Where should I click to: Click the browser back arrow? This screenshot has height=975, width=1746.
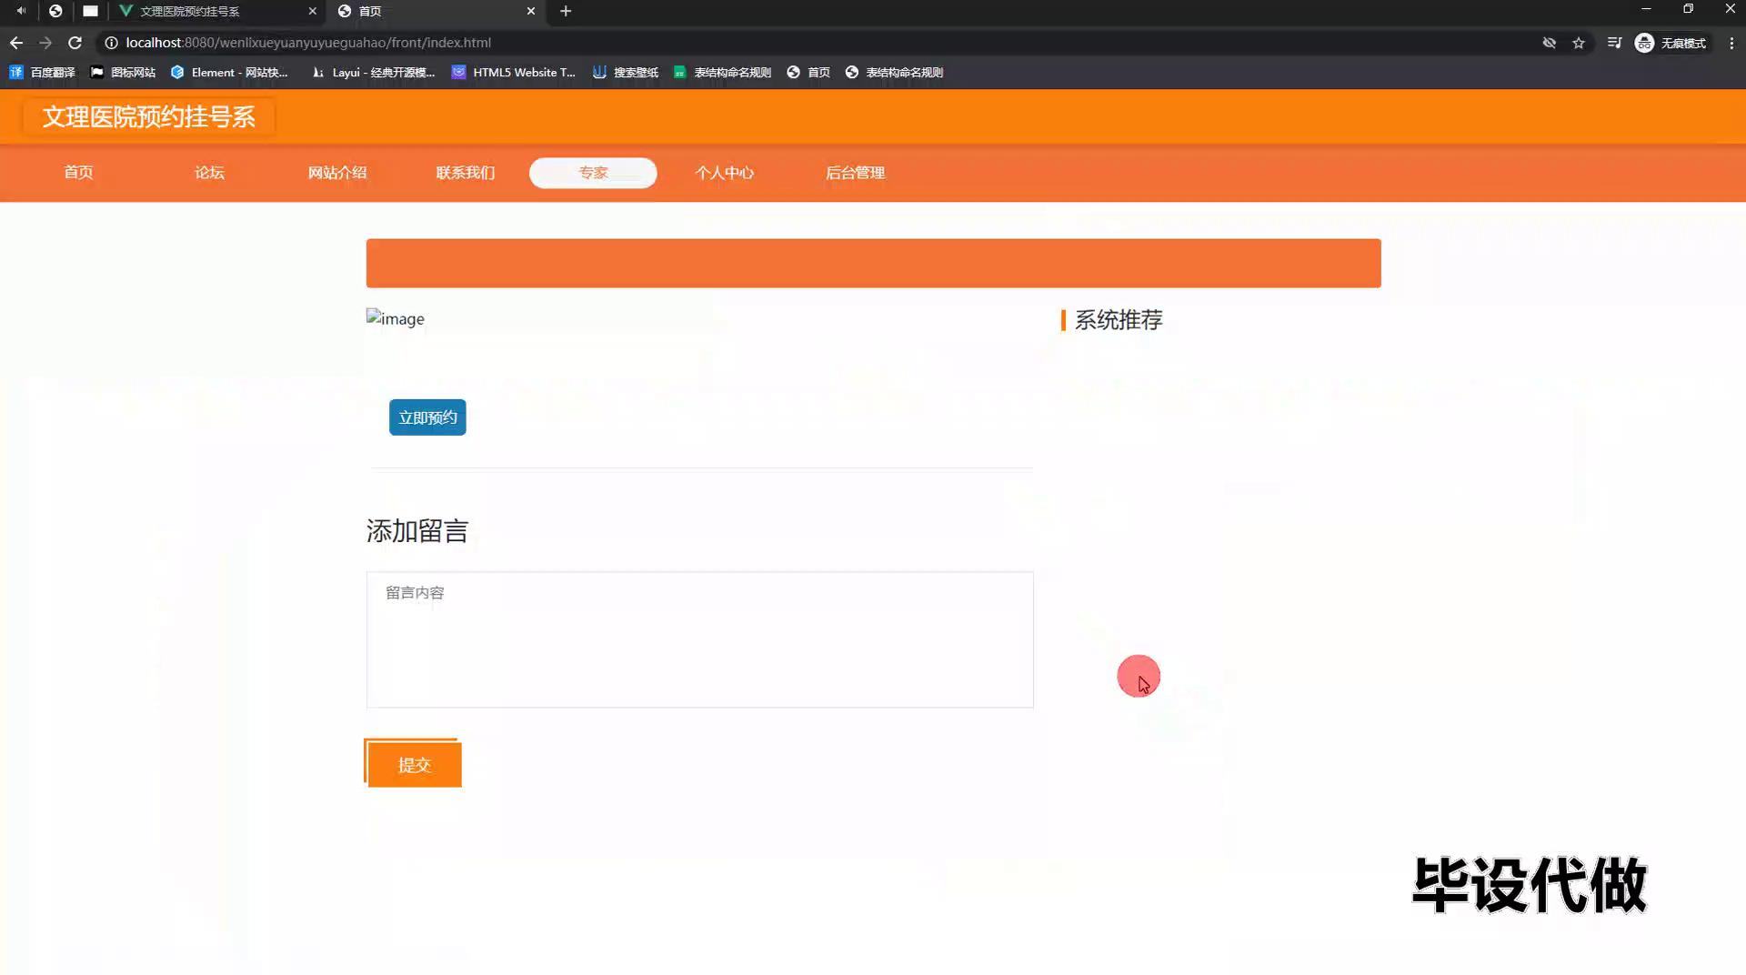[16, 43]
